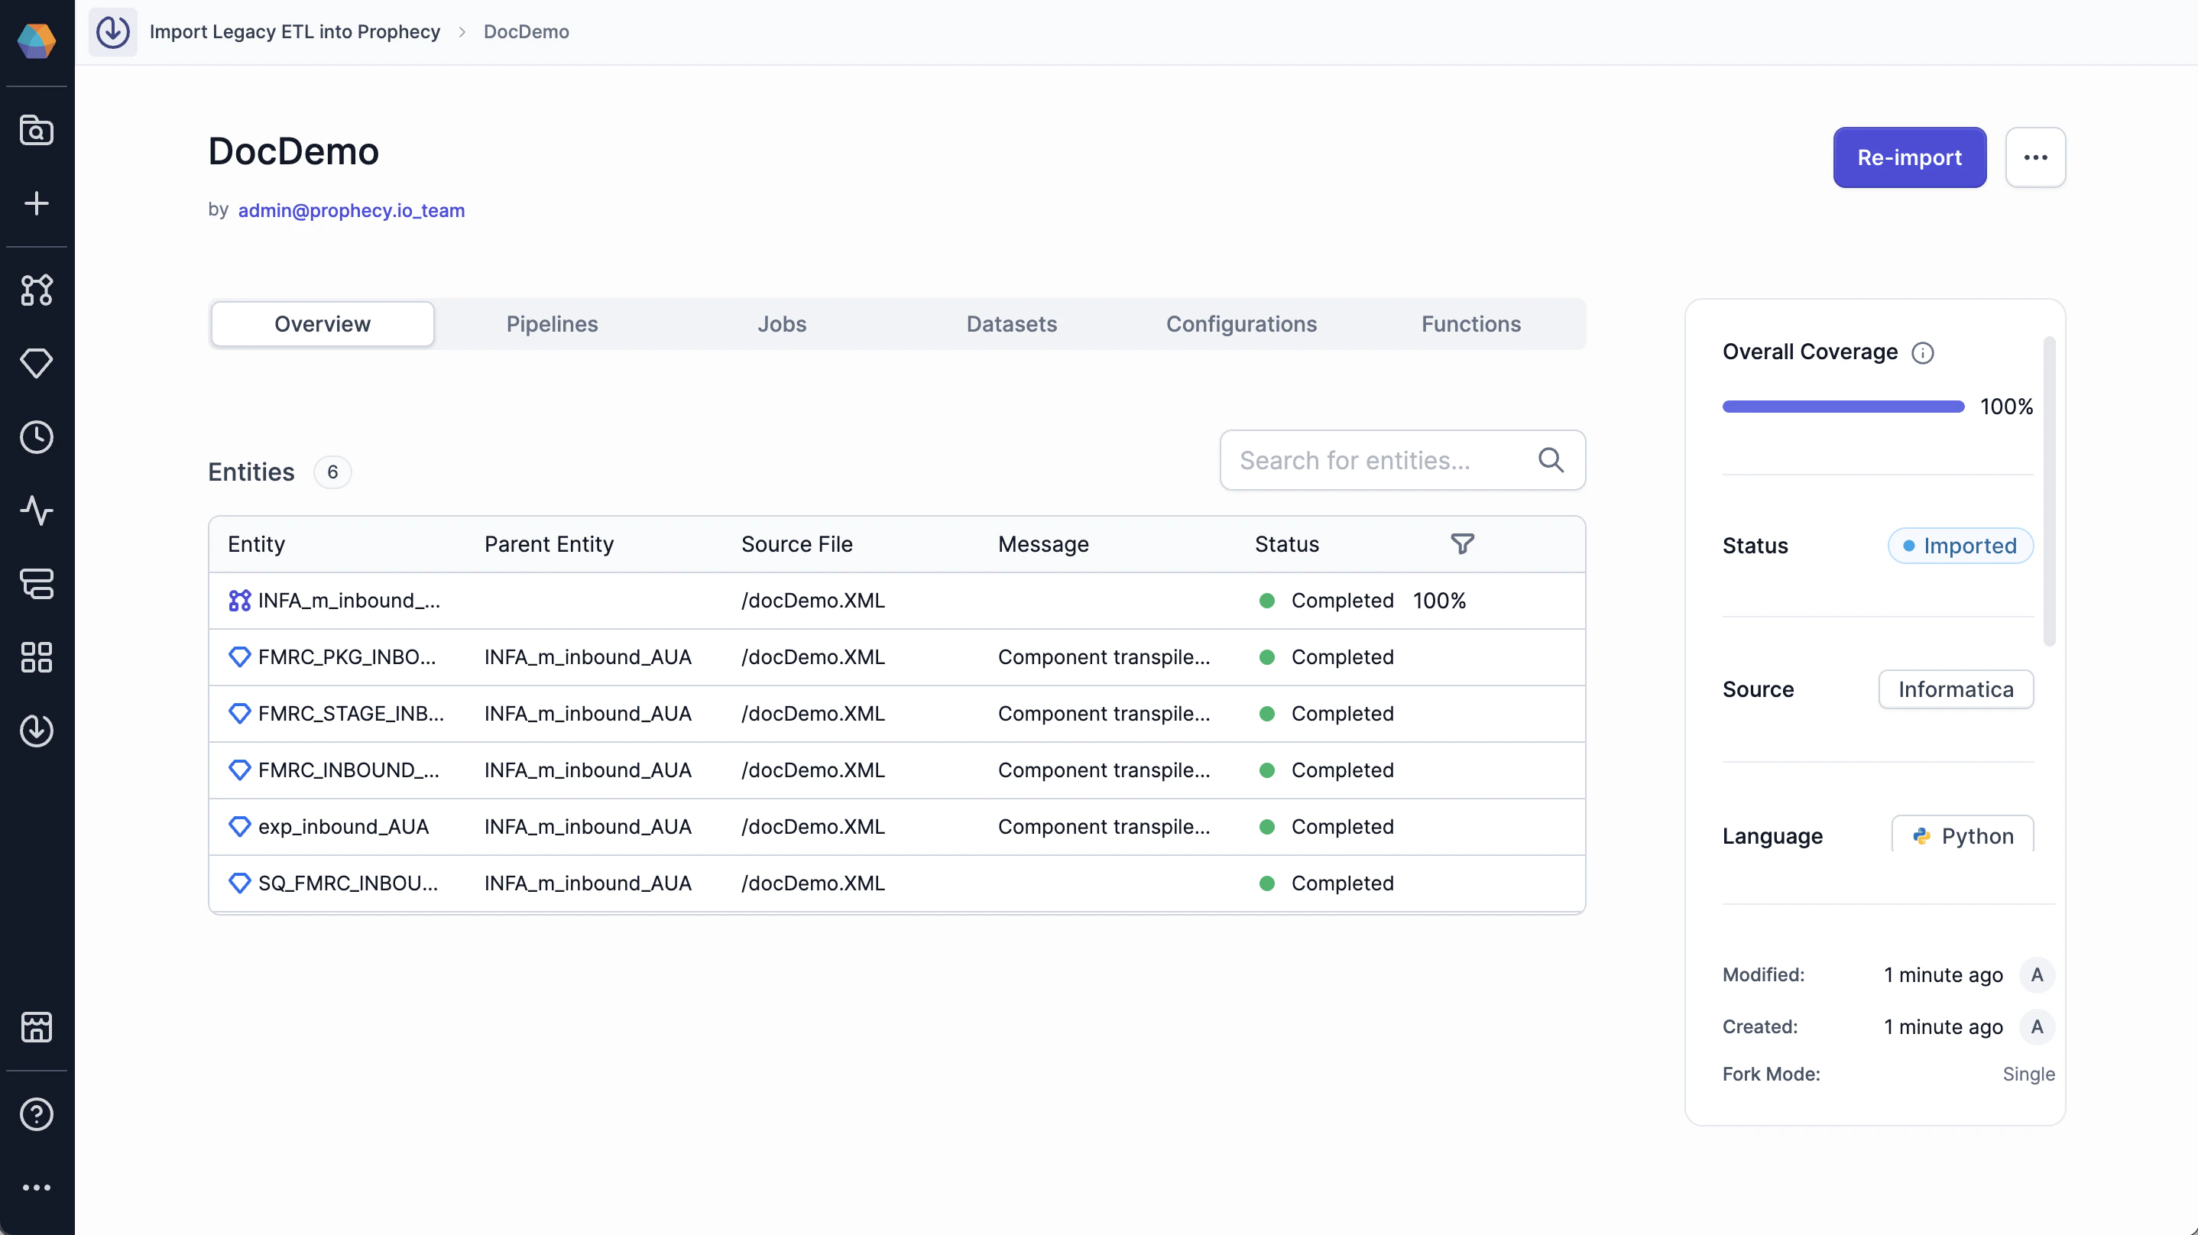Switch to the Datasets tab
This screenshot has height=1235, width=2198.
pyautogui.click(x=1011, y=324)
